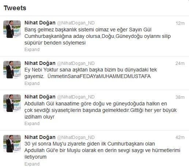
Task: Open Nihat Doğan name on 24m tweet
Action: [40, 63]
